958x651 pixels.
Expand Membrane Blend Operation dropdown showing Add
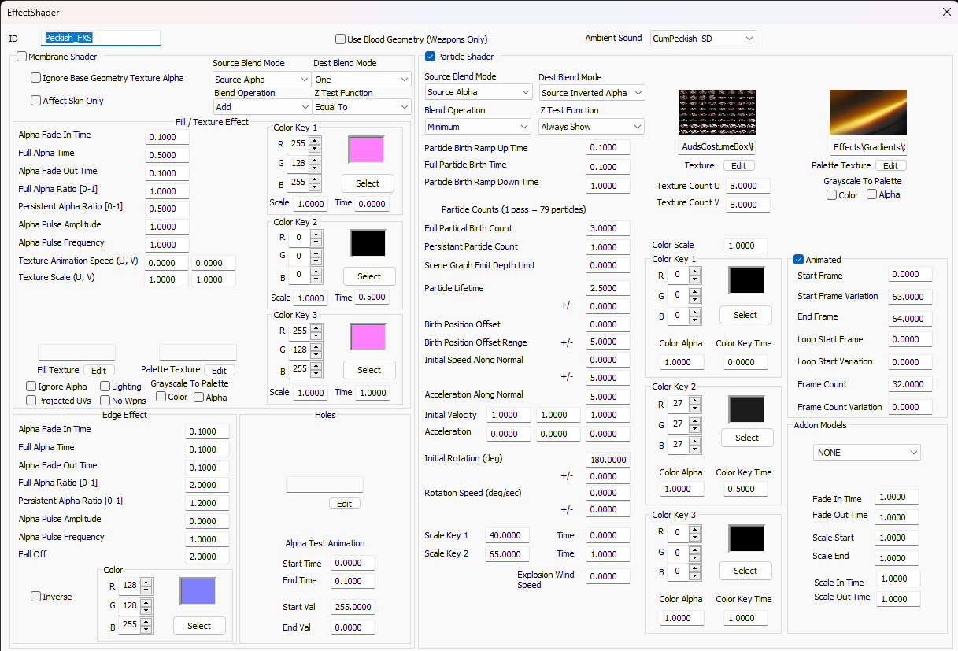click(x=262, y=107)
